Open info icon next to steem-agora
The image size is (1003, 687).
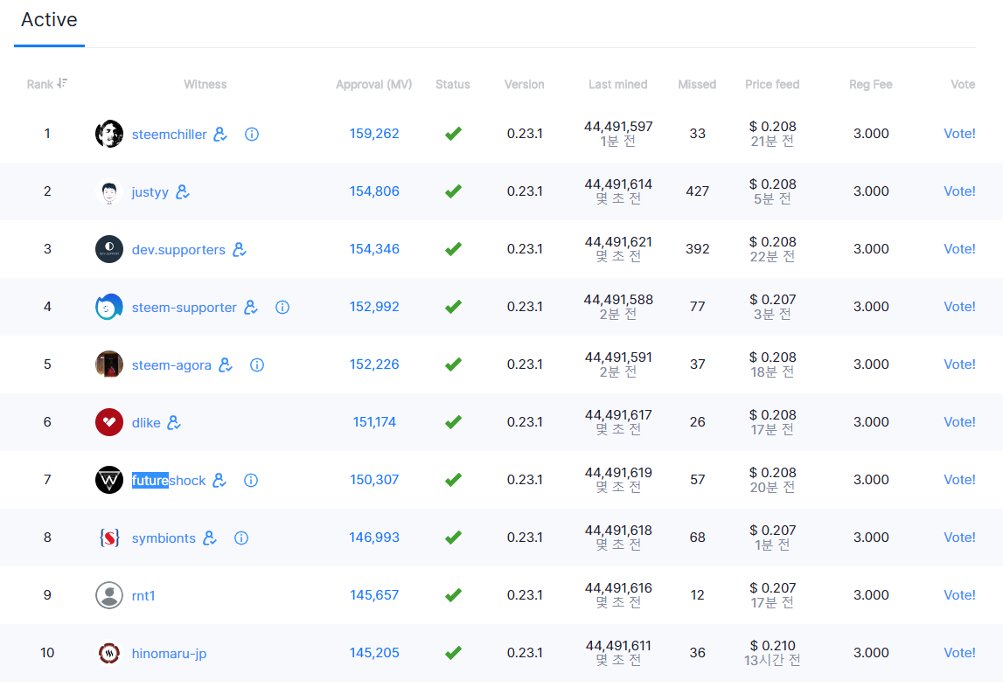coord(256,364)
